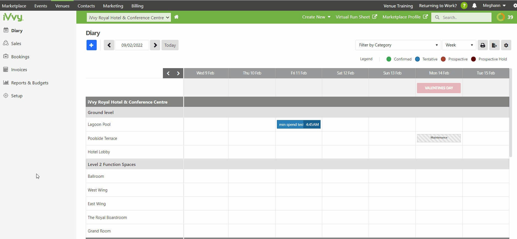The height and width of the screenshot is (239, 517).
Task: Expand the Create New menu
Action: click(316, 17)
